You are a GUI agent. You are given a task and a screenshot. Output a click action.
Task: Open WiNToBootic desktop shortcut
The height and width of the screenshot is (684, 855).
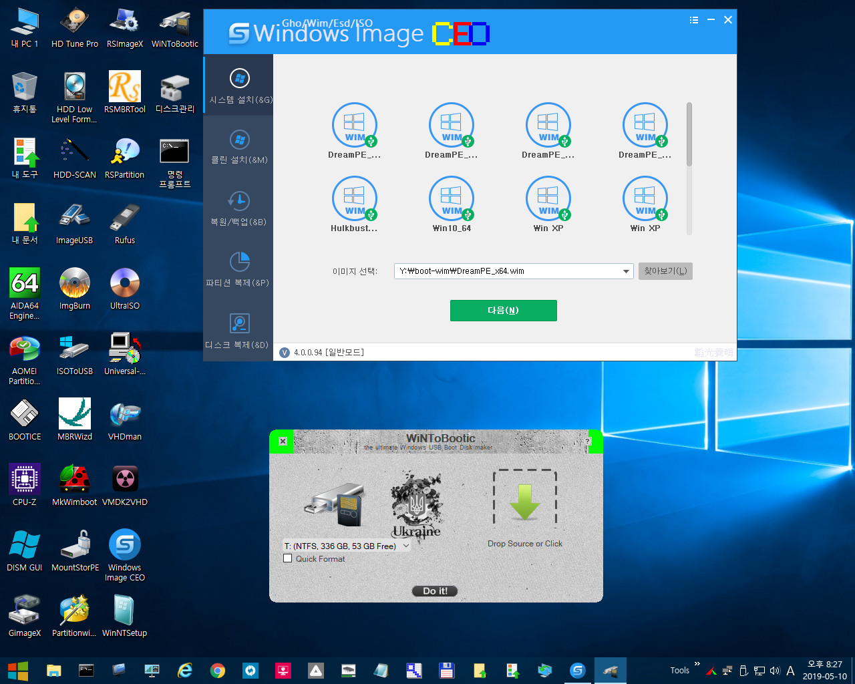click(175, 29)
